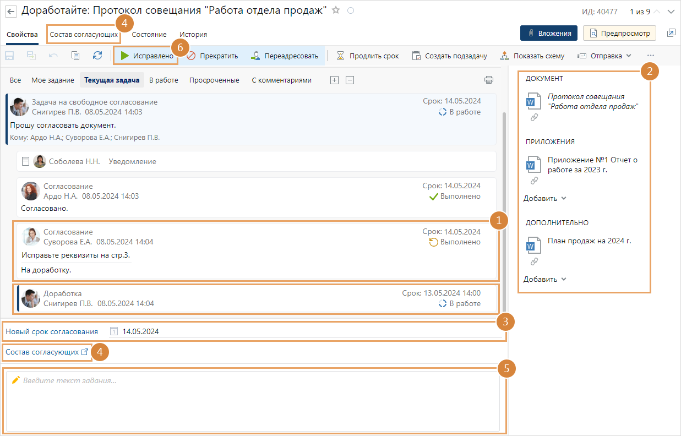Open the 'История' tab

(193, 34)
